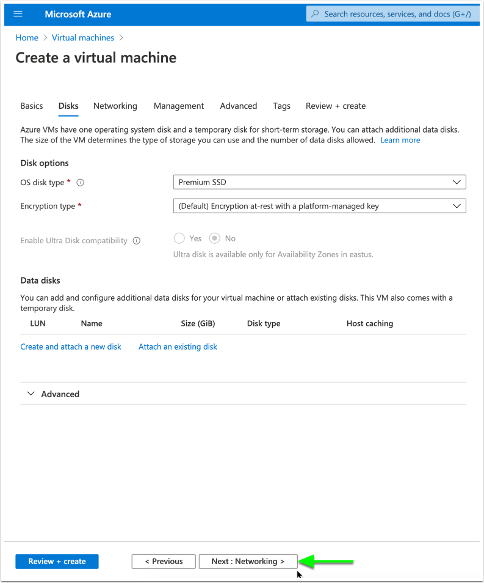Open the Learn more link
This screenshot has height=583, width=484.
(400, 140)
